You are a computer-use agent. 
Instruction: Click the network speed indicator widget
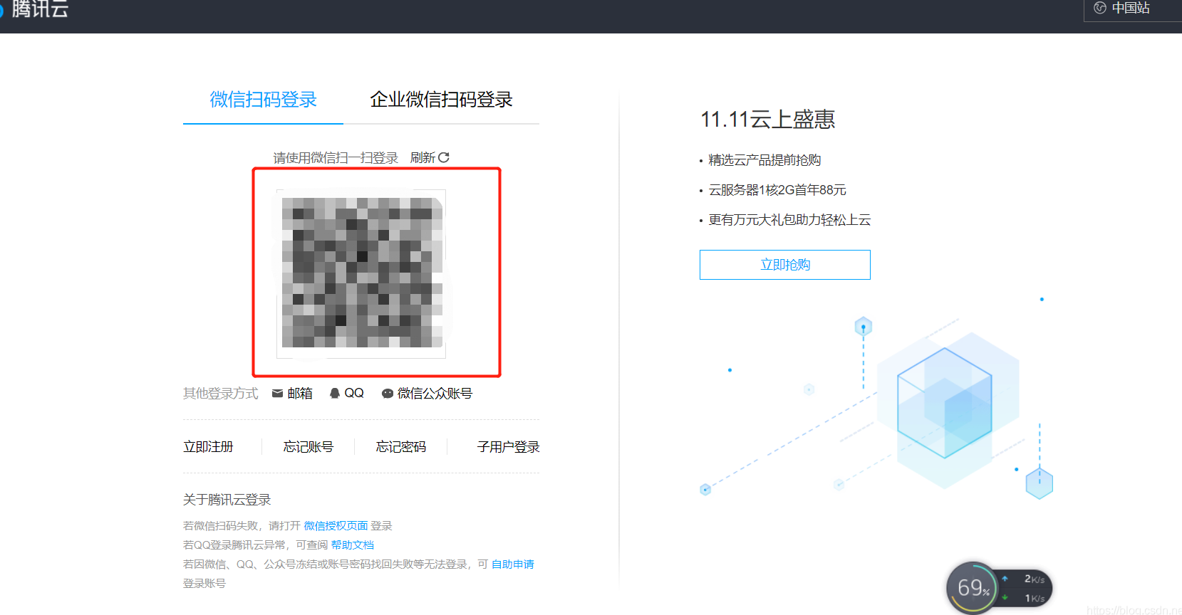click(1025, 589)
